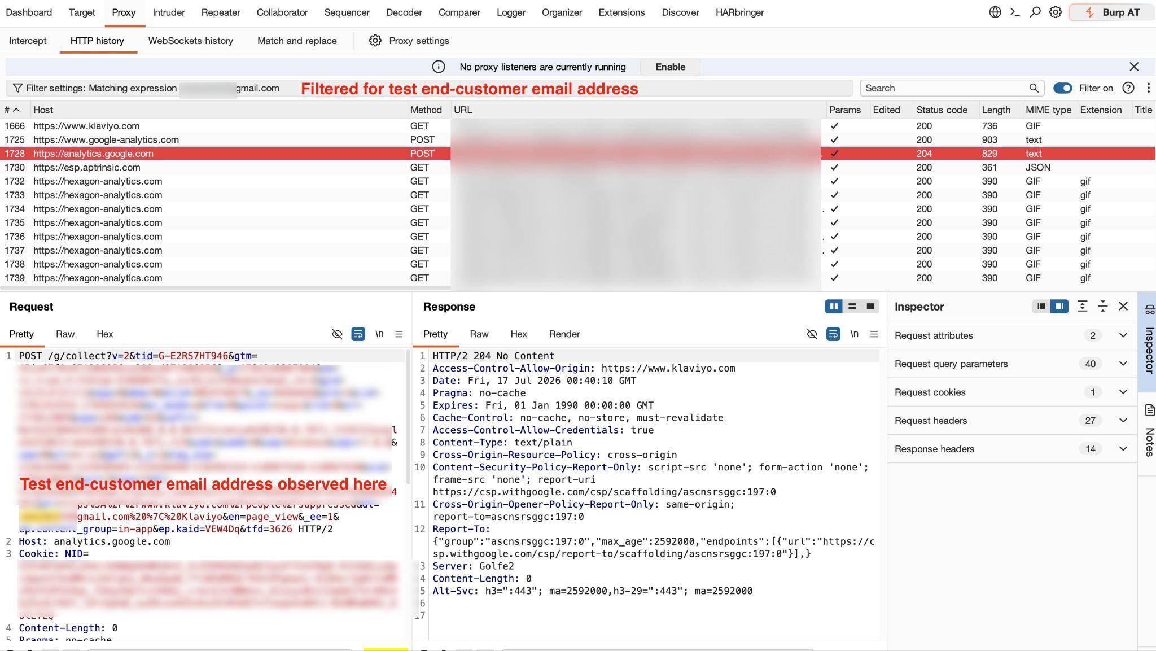Open Render view of Response
The image size is (1156, 651).
tap(564, 334)
